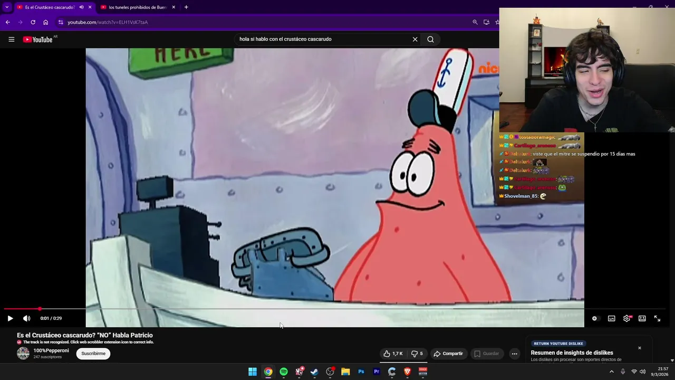The width and height of the screenshot is (675, 380).
Task: Open the player settings gear
Action: click(627, 318)
